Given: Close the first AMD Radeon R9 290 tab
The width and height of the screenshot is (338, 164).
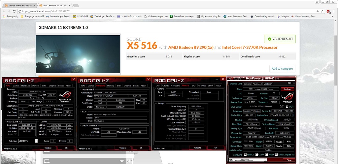Looking at the screenshot, I should pos(35,5).
